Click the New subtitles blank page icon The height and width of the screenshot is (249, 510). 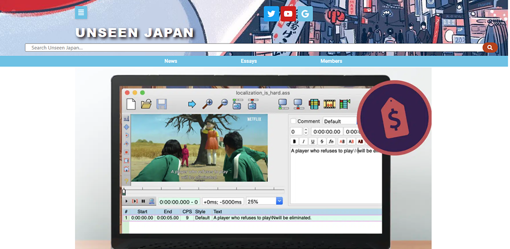[131, 104]
